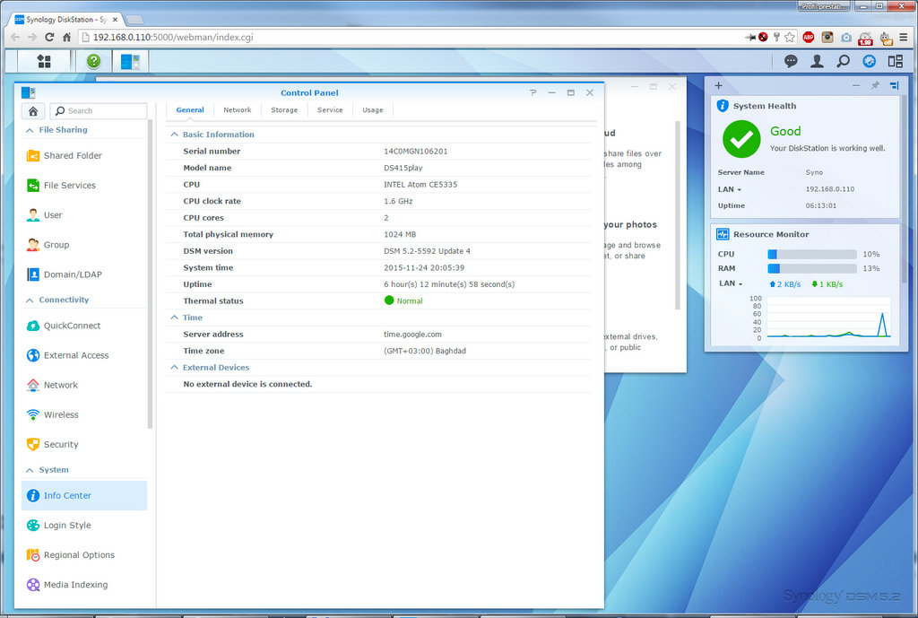Add a widget with the plus icon
Screen dimensions: 918x618
point(718,85)
